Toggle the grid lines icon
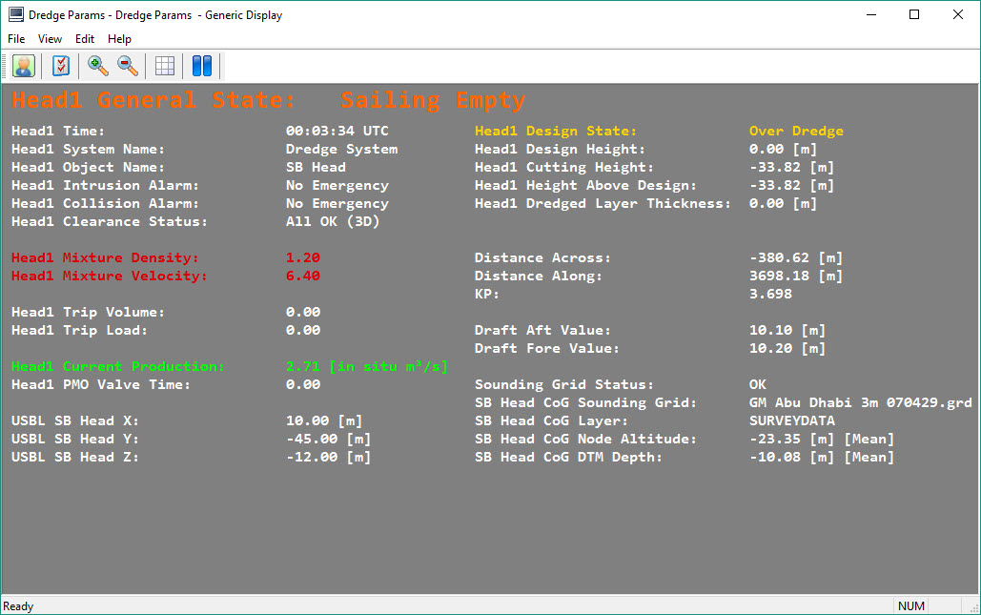981x615 pixels. pyautogui.click(x=165, y=66)
